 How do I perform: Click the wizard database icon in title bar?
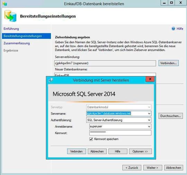[5, 3]
